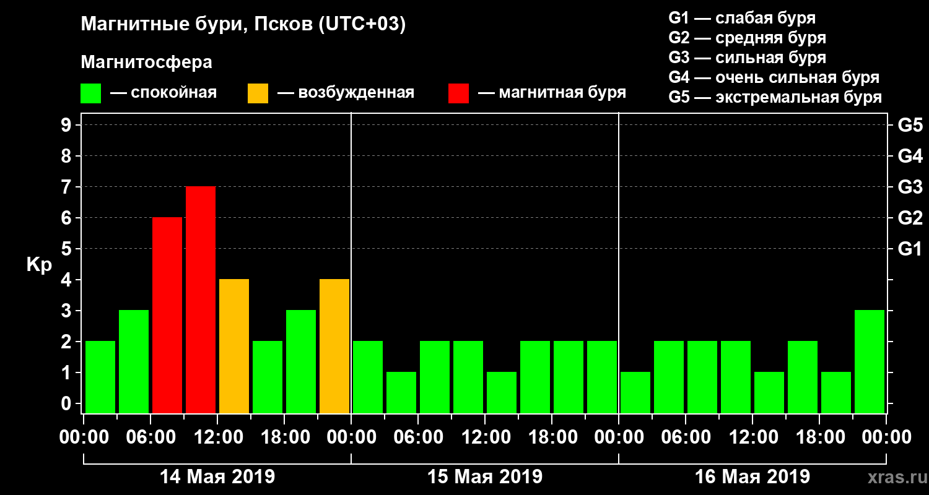Viewport: 929px width, 495px height.
Task: Click the red 'магнитная буря' legend swatch
Action: coord(458,93)
